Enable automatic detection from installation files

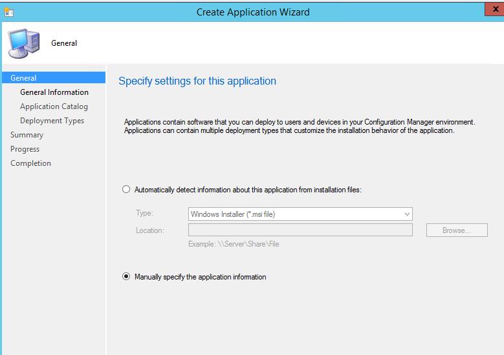click(x=126, y=190)
